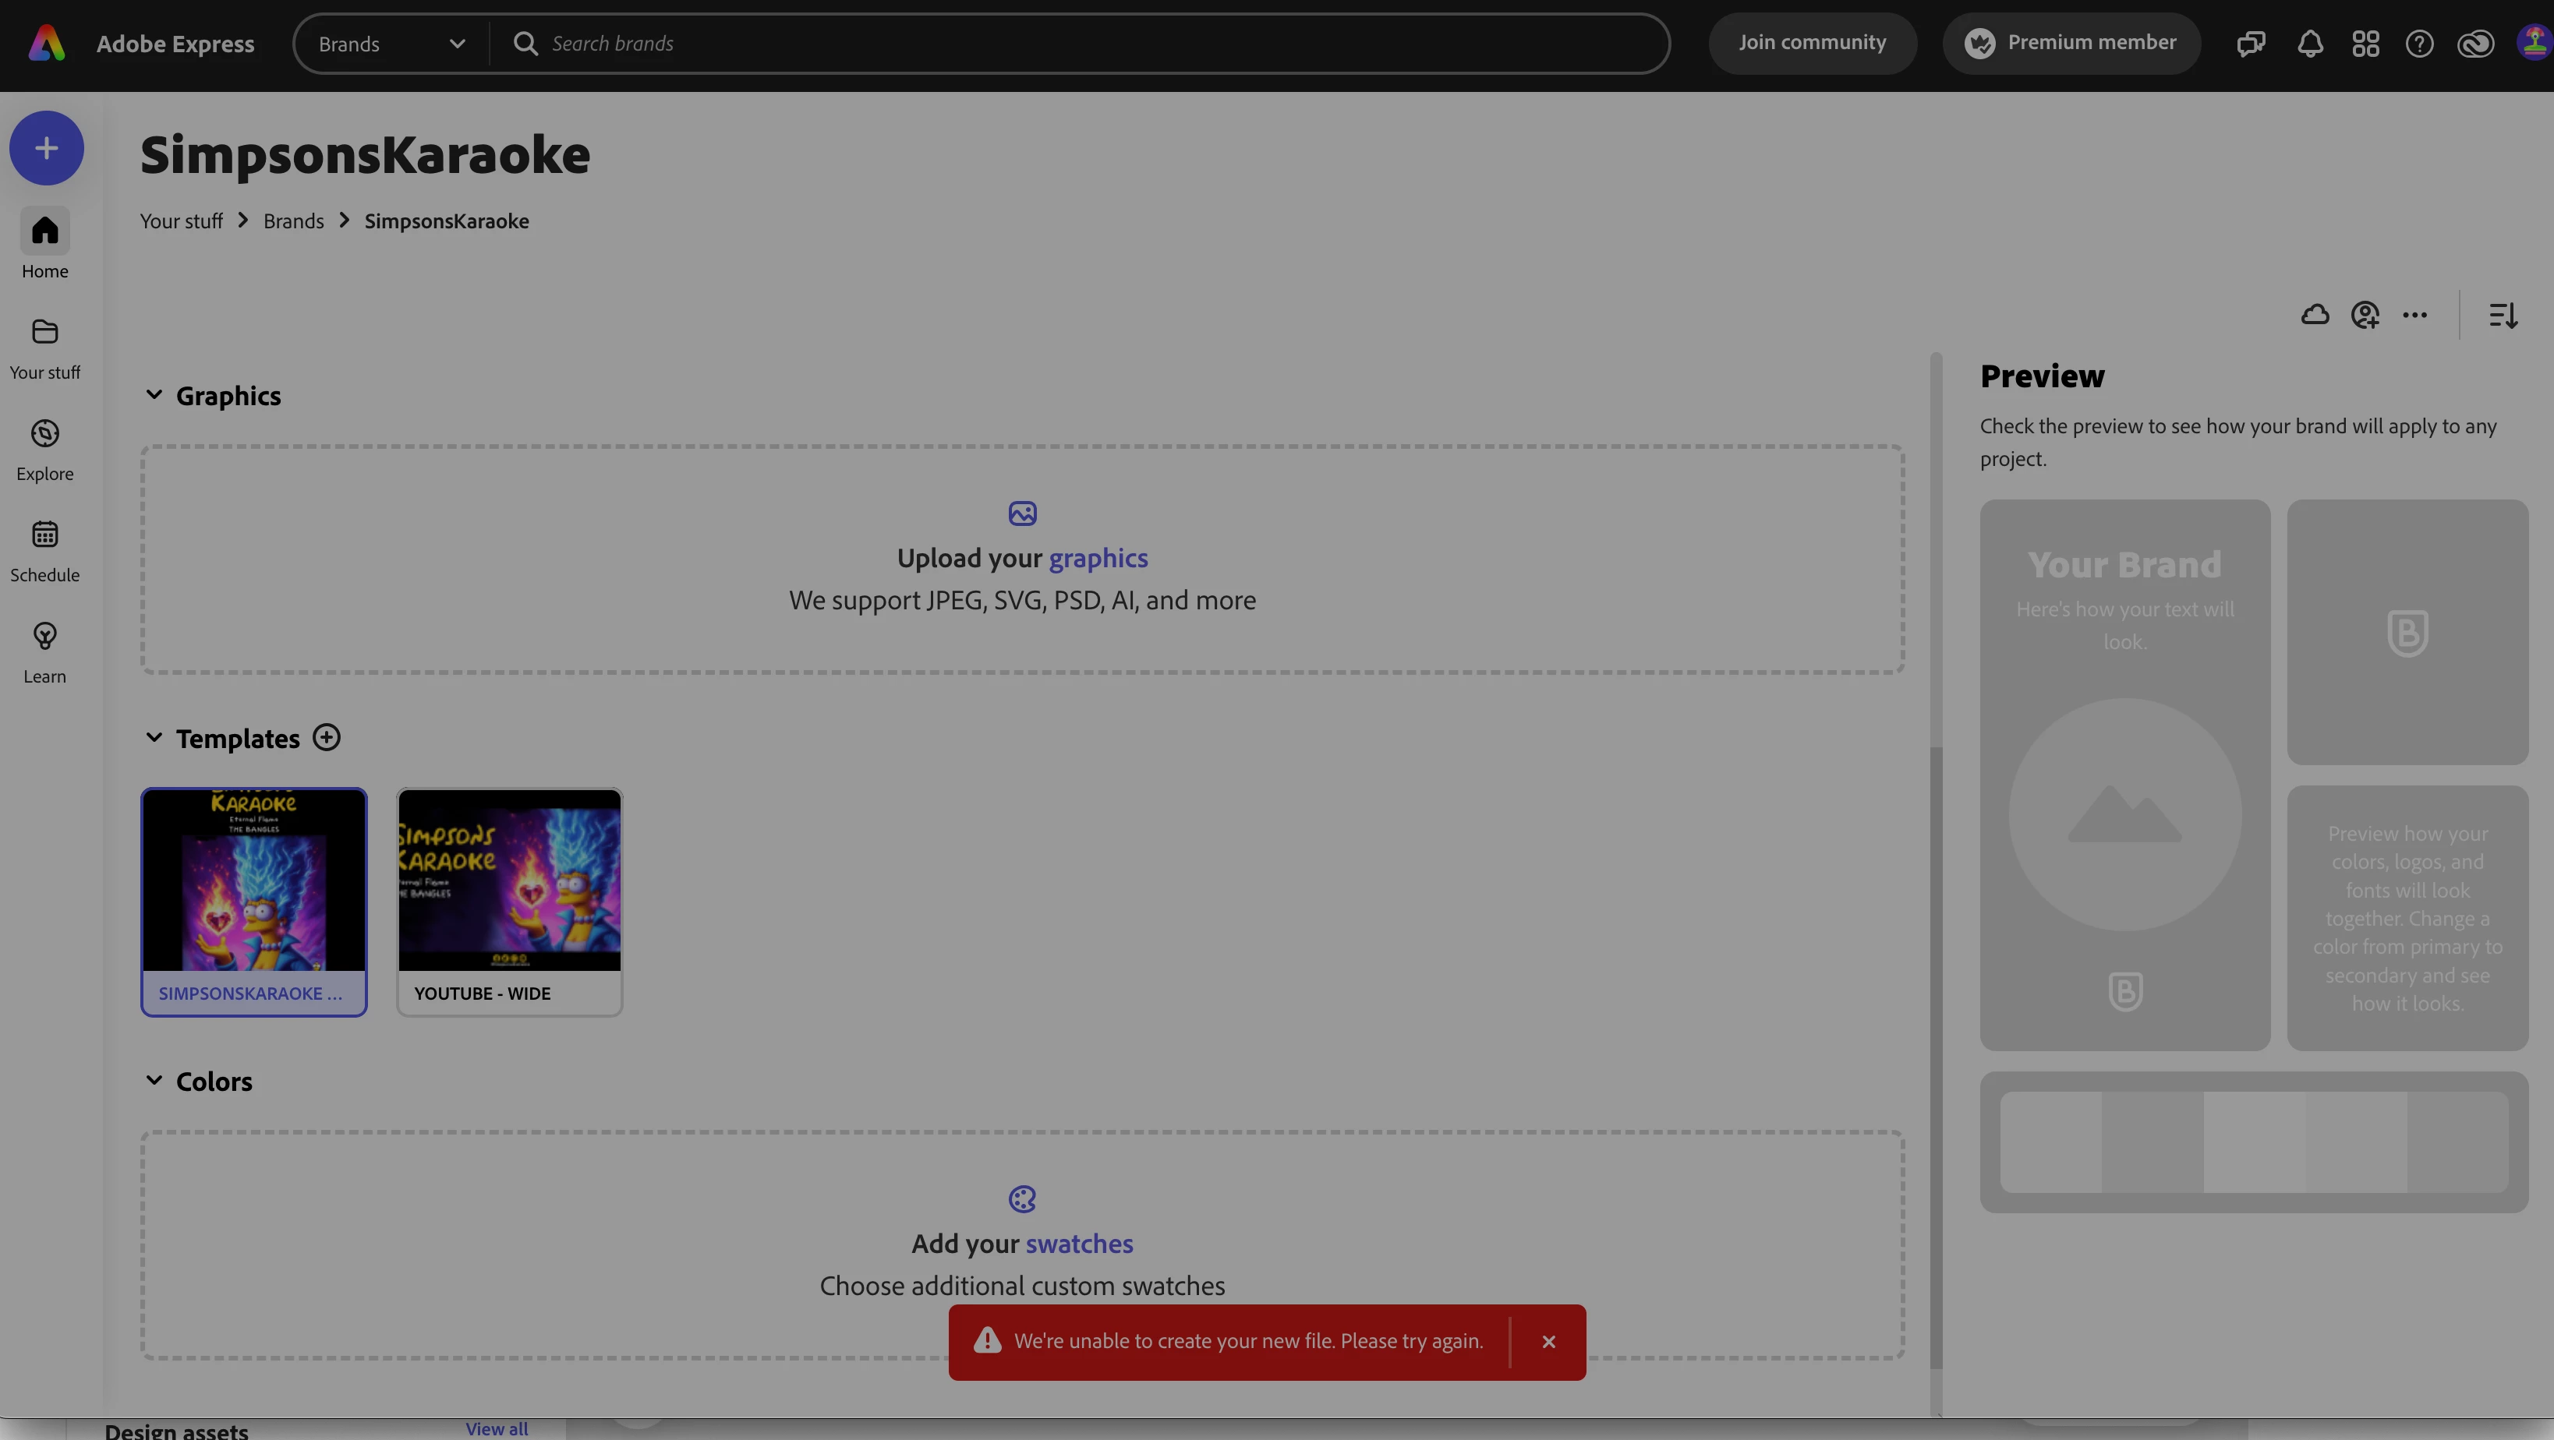
Task: Open the Brands search scope dropdown
Action: tap(391, 44)
